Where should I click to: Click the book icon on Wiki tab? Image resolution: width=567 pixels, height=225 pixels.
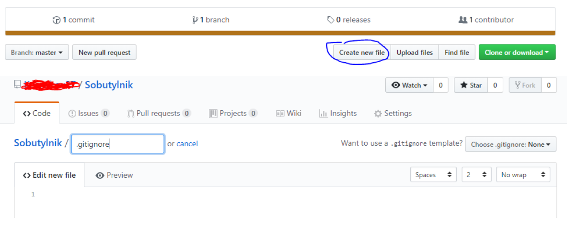pos(280,114)
